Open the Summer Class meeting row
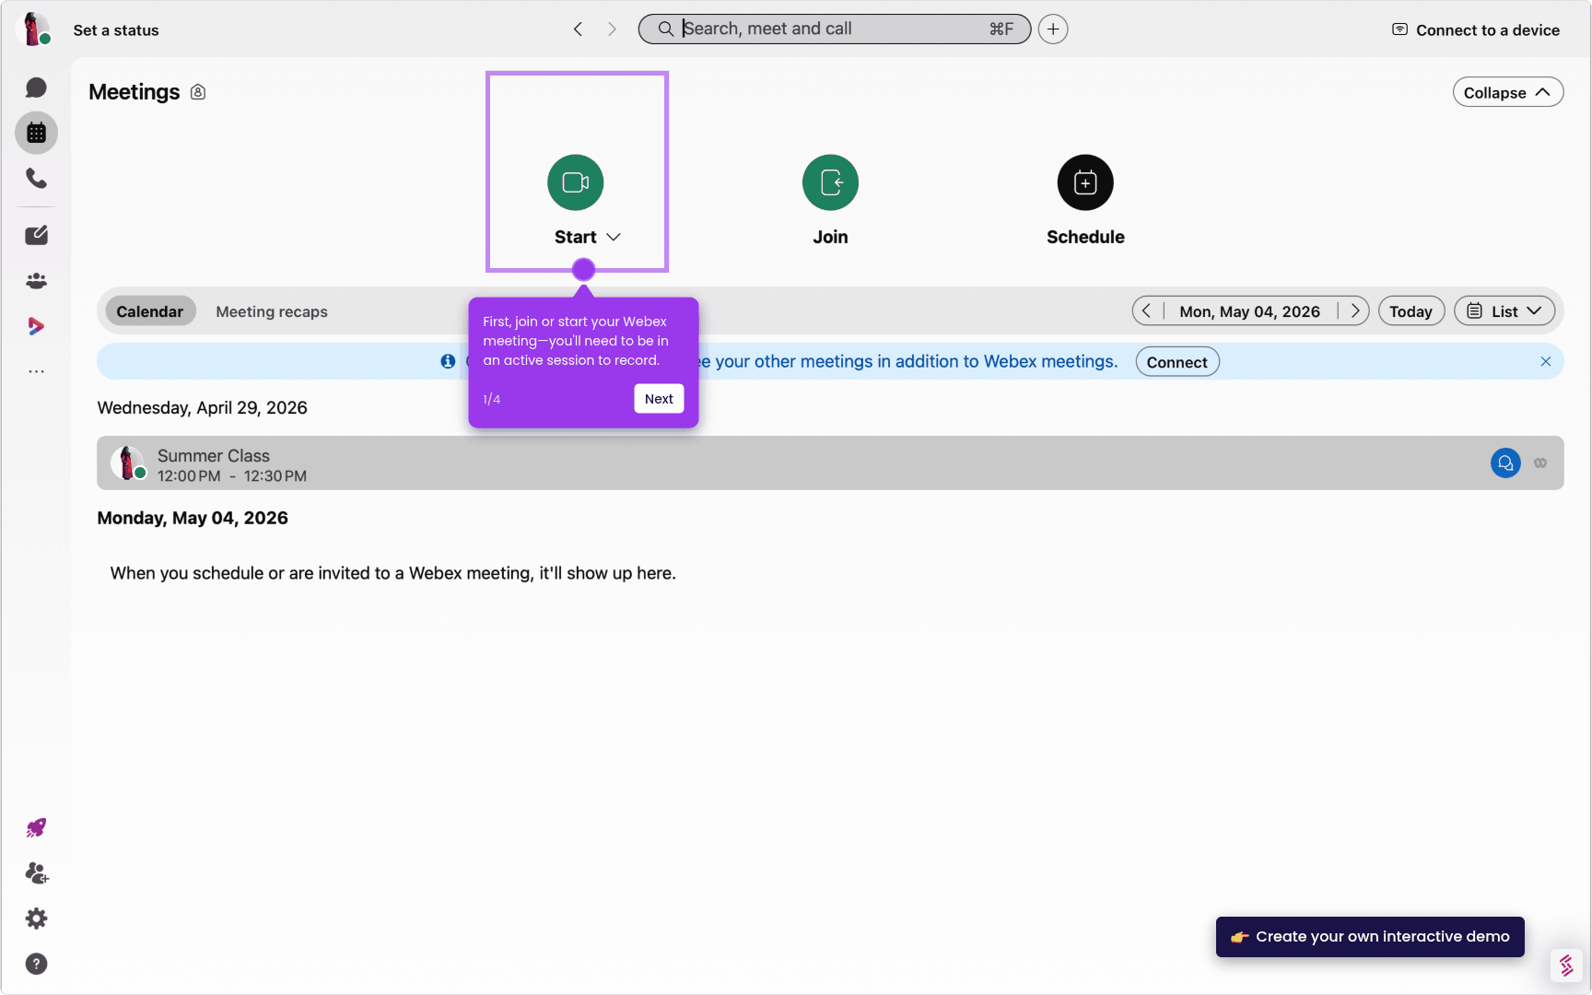Screen dimensions: 1592x995 tap(830, 462)
